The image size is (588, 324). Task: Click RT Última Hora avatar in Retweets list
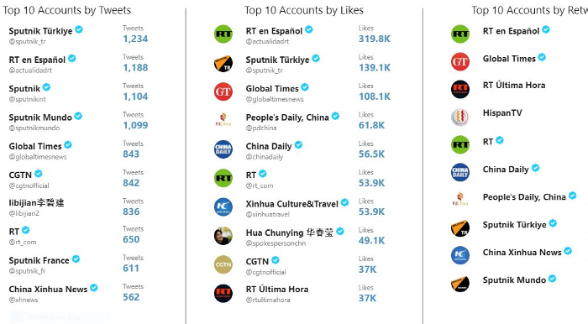tap(460, 89)
